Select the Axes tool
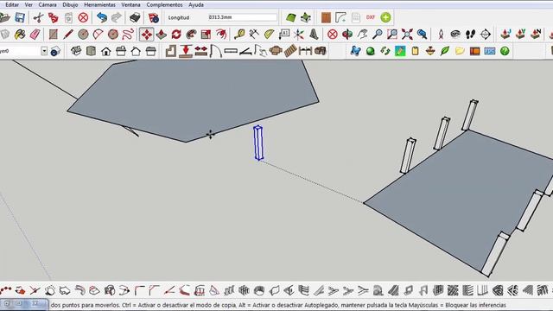The image size is (553, 311). click(298, 35)
